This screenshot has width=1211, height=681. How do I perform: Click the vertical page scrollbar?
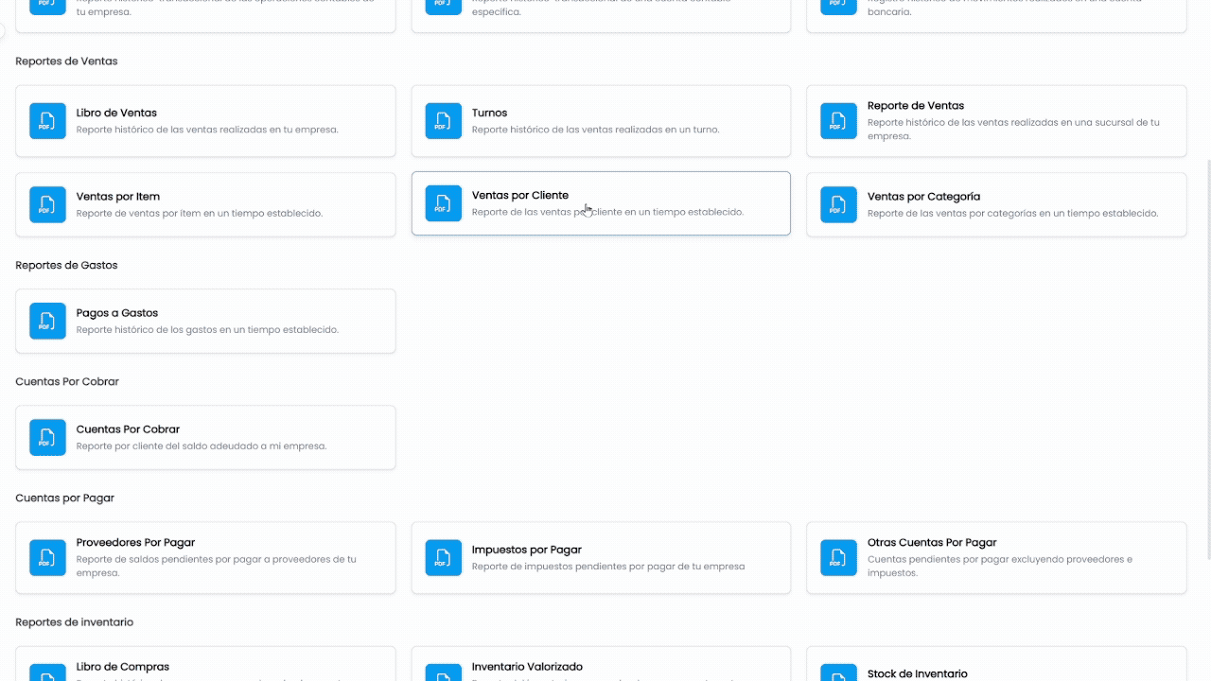(1206, 359)
